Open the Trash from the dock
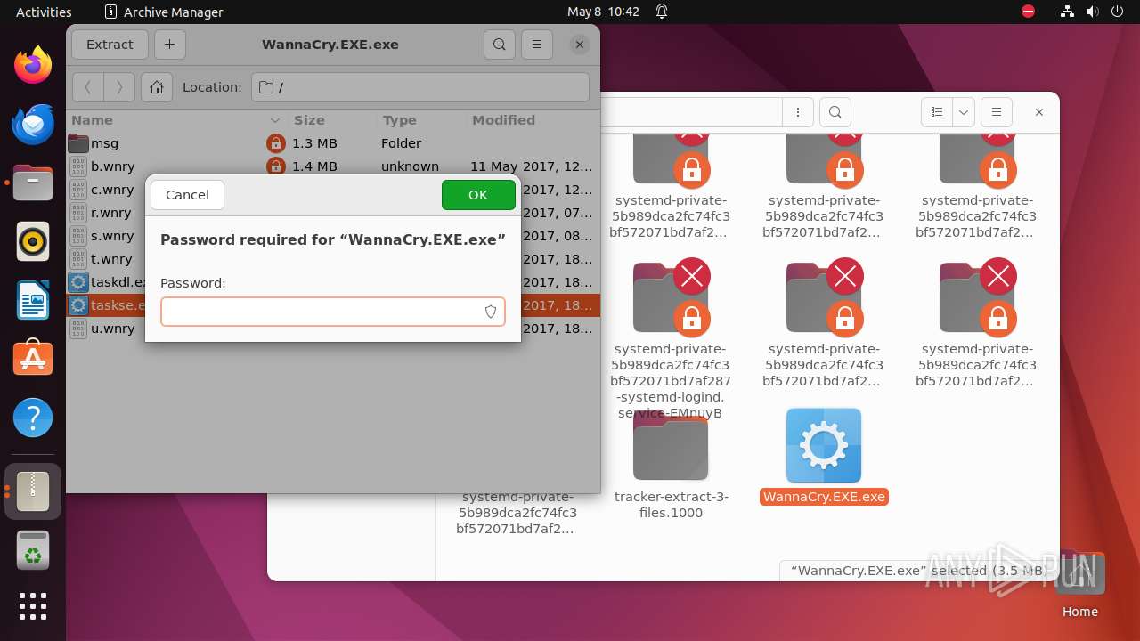This screenshot has height=641, width=1140. click(33, 549)
